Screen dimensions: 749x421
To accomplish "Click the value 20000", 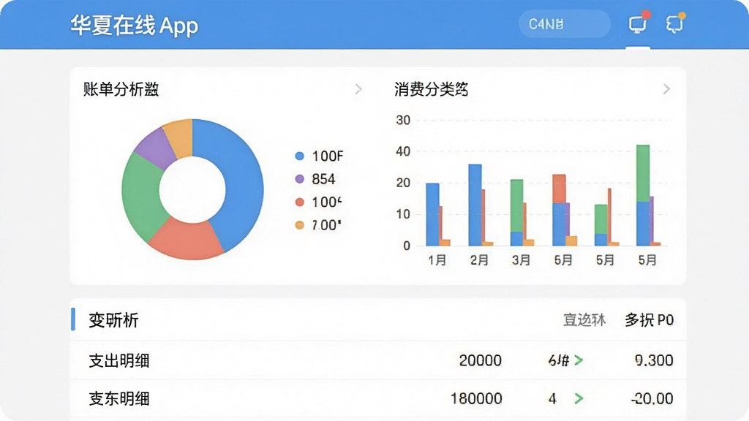I will [480, 360].
